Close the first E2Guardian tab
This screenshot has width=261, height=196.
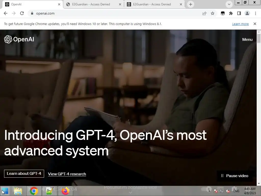click(120, 4)
